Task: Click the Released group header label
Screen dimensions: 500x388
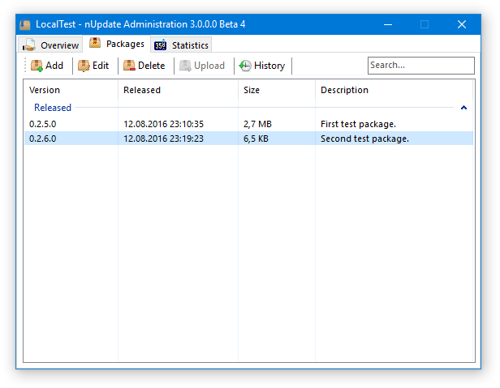Action: coord(53,108)
